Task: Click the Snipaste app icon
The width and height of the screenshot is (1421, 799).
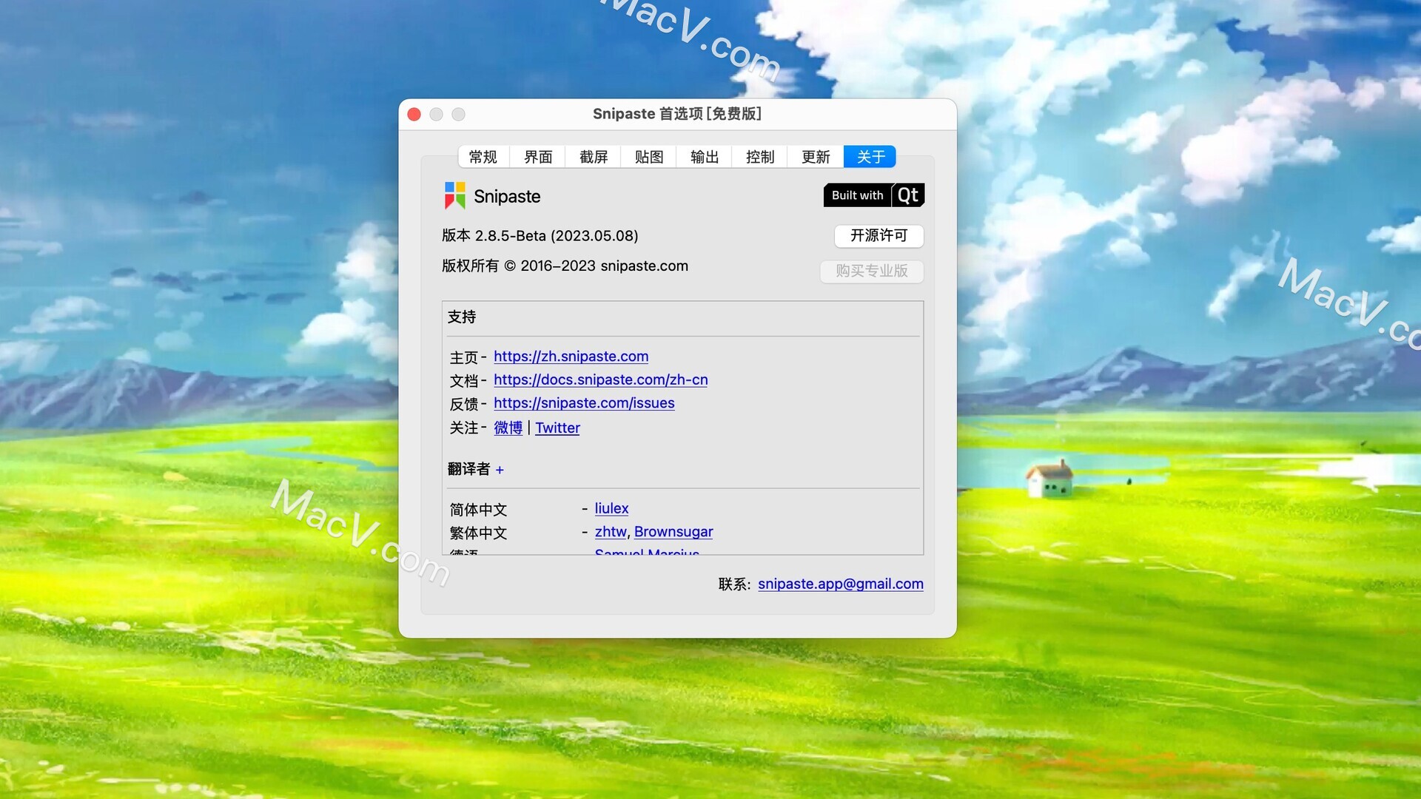Action: tap(454, 195)
